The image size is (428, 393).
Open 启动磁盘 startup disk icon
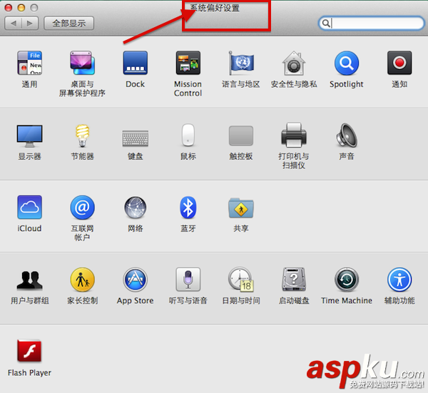pos(294,280)
